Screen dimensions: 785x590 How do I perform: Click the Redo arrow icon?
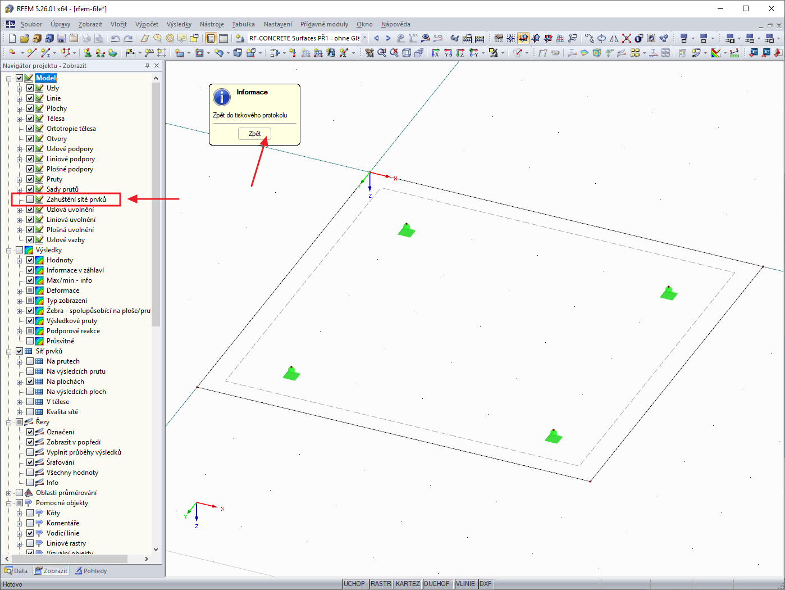pyautogui.click(x=128, y=38)
